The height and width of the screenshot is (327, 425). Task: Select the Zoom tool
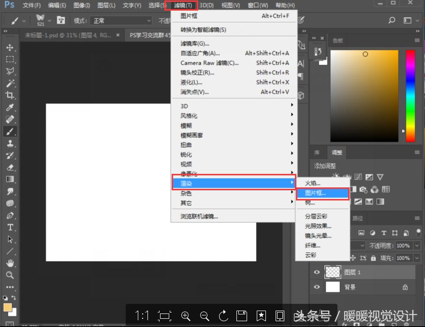tap(10, 275)
